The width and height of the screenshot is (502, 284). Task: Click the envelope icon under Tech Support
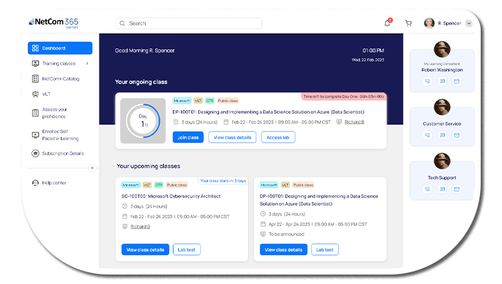[456, 189]
